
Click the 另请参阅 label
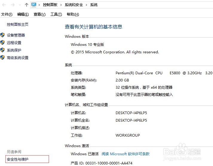14,152
